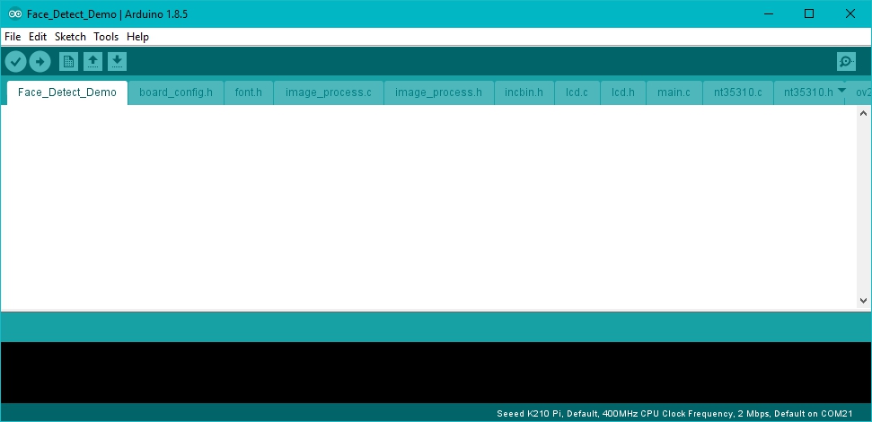The width and height of the screenshot is (872, 422).
Task: Maximize the Arduino window
Action: pyautogui.click(x=810, y=13)
